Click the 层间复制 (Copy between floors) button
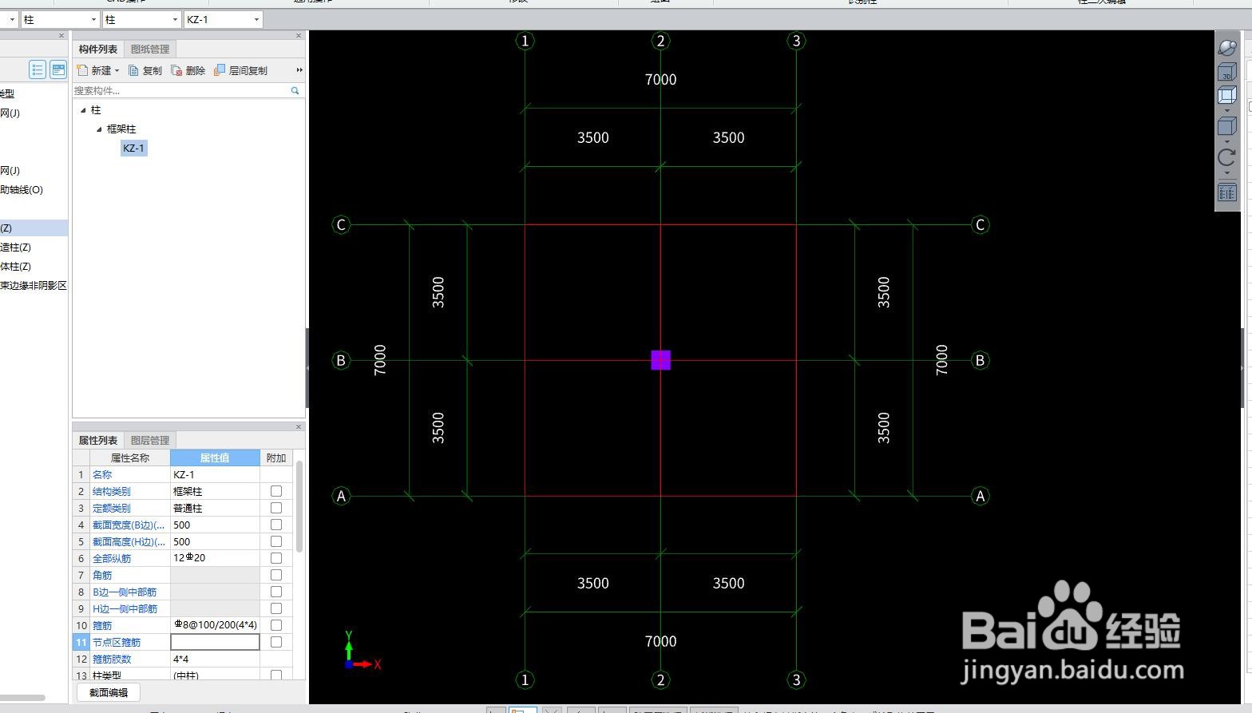Viewport: 1252px width, 713px height. coord(240,70)
